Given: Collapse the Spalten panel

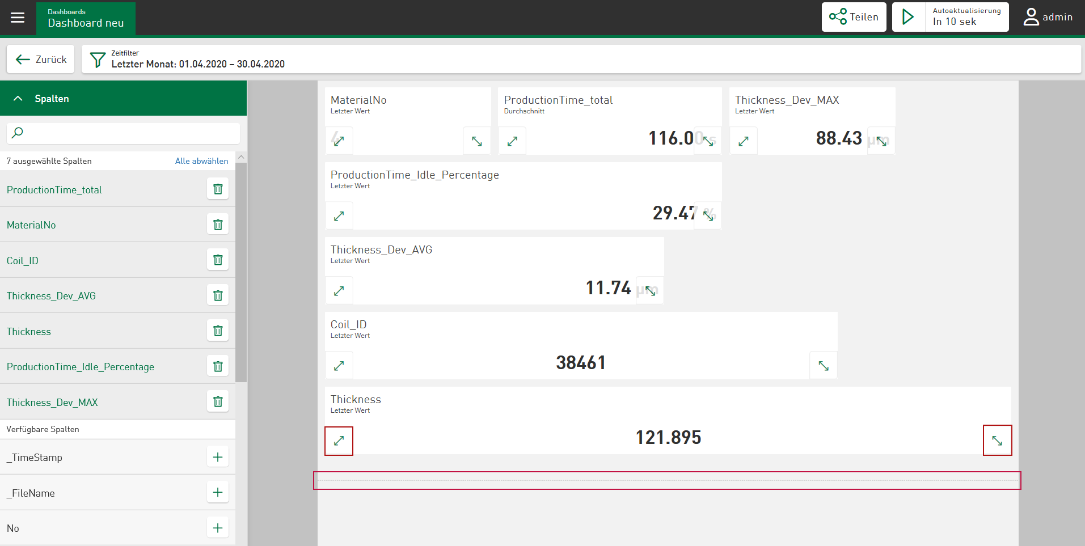Looking at the screenshot, I should [x=18, y=99].
